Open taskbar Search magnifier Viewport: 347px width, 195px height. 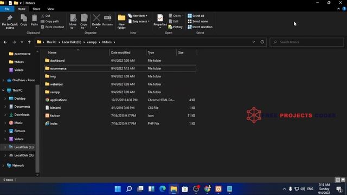[x=129, y=189]
